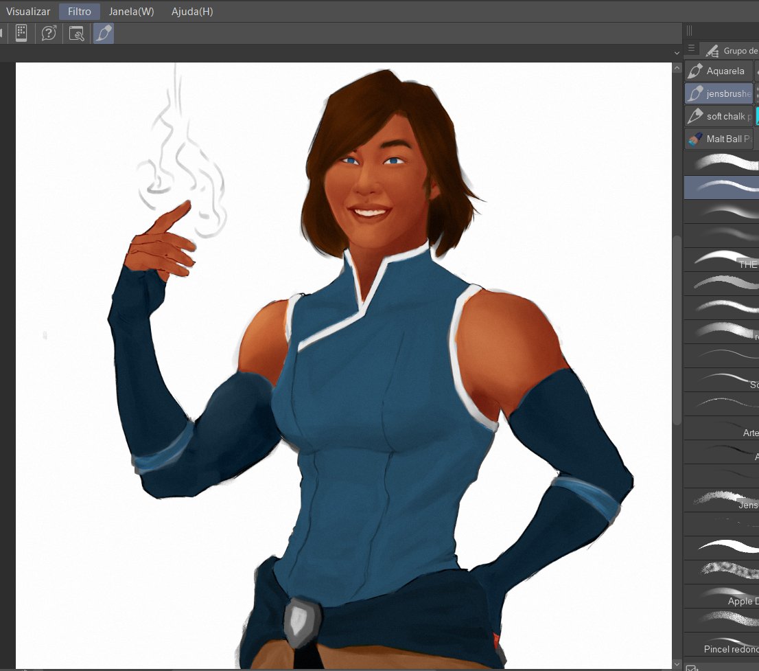Toggle the highlighted pen icon in command bar

[x=104, y=34]
